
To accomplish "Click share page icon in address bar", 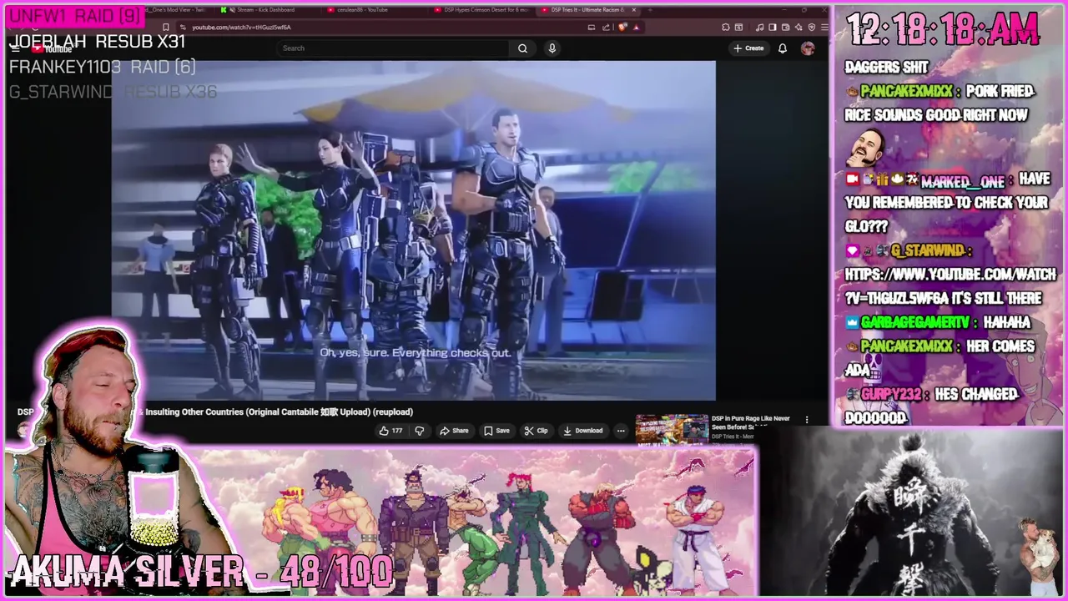I will (x=605, y=27).
